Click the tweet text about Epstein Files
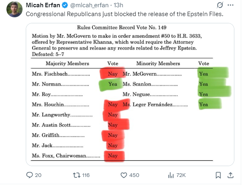 124,14
